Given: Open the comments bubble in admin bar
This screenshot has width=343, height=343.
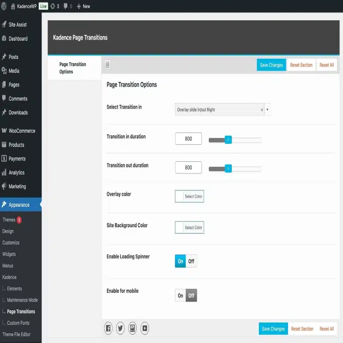Looking at the screenshot, I should click(x=68, y=6).
